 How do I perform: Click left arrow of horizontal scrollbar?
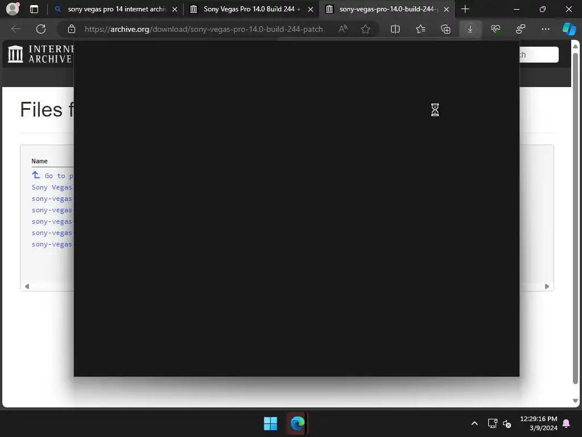point(27,287)
